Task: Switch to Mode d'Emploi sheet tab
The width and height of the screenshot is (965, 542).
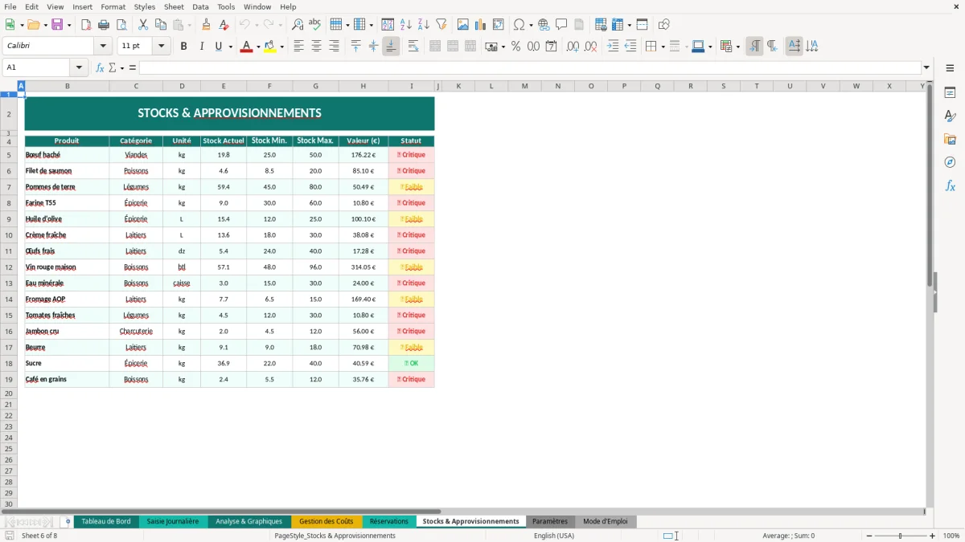Action: pyautogui.click(x=606, y=521)
